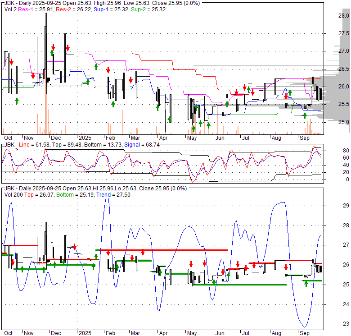Click the 27.0 price axis label

coord(344,51)
